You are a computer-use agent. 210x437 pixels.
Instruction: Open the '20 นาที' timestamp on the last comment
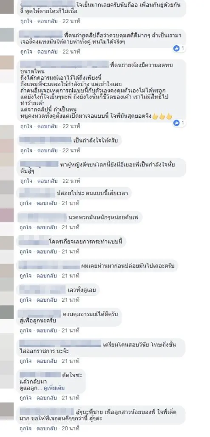coord(71,428)
